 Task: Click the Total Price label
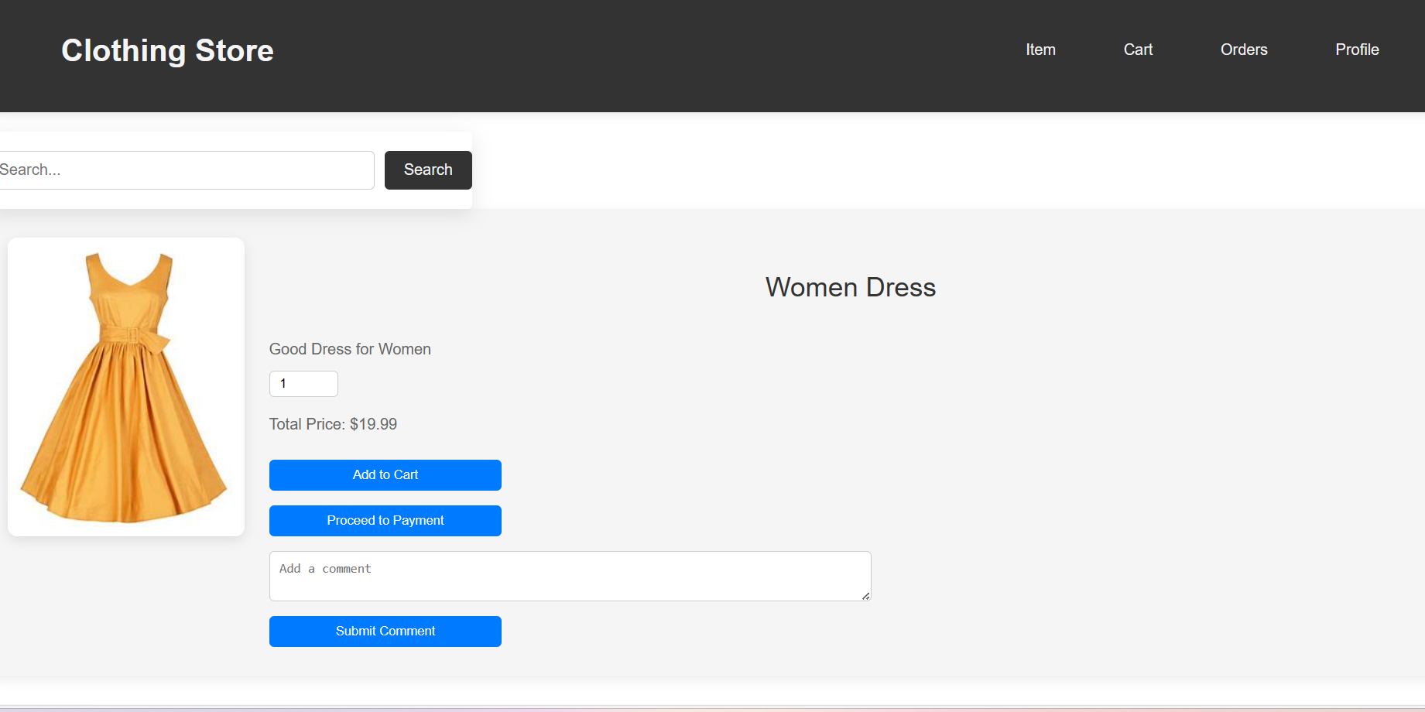point(307,424)
